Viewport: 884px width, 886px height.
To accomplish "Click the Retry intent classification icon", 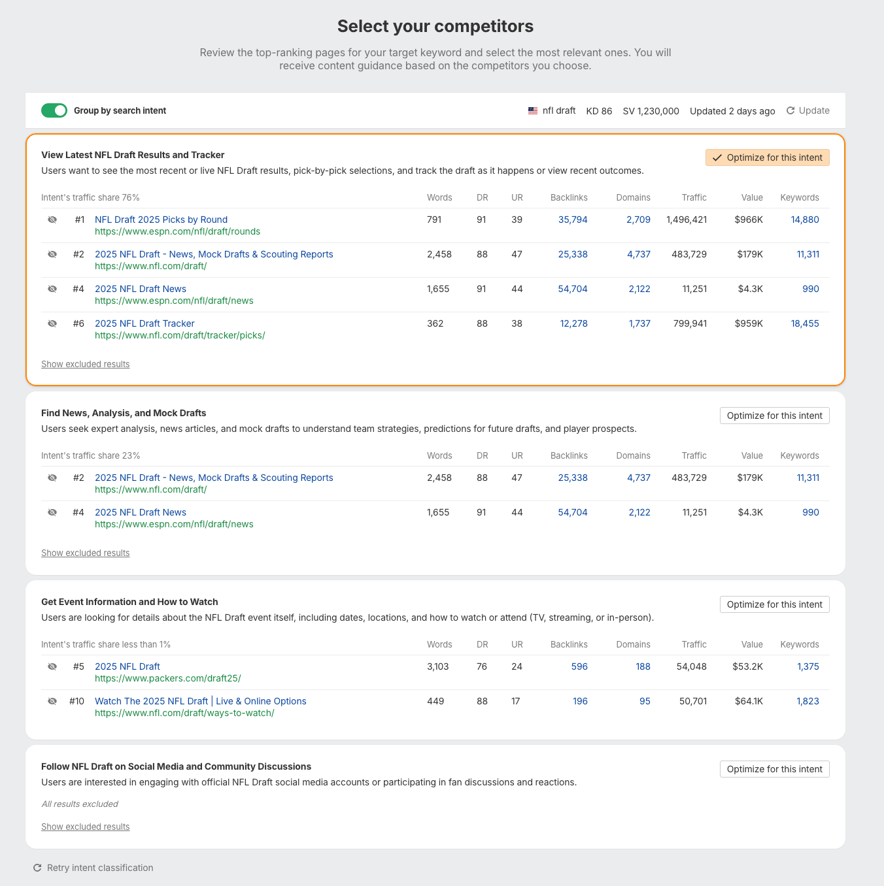I will [37, 868].
